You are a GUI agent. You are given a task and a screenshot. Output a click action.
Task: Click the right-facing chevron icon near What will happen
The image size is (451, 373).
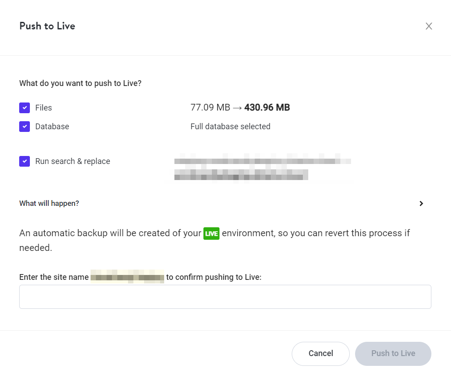(x=421, y=203)
